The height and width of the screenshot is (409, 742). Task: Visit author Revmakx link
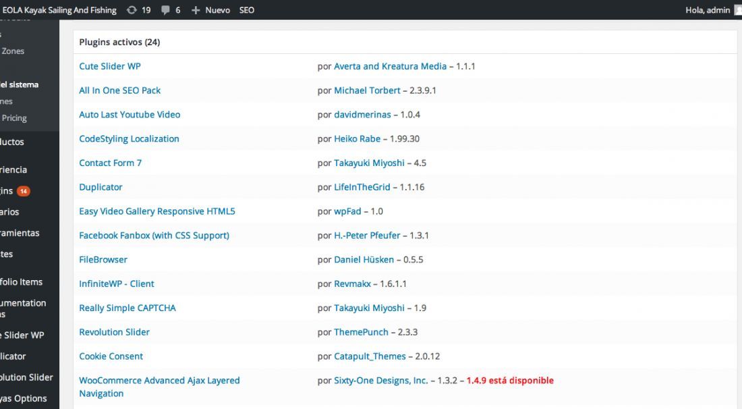click(353, 283)
